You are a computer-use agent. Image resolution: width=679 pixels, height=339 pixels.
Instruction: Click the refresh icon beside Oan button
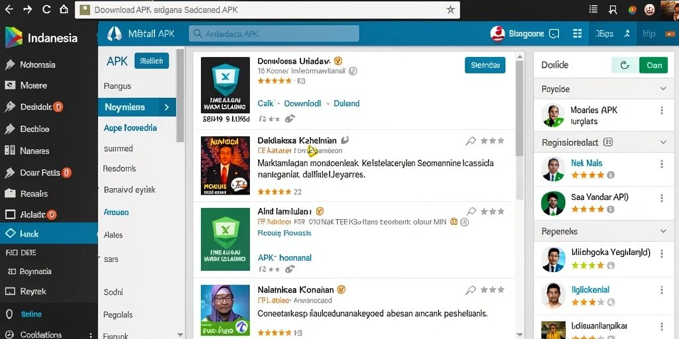[x=625, y=65]
